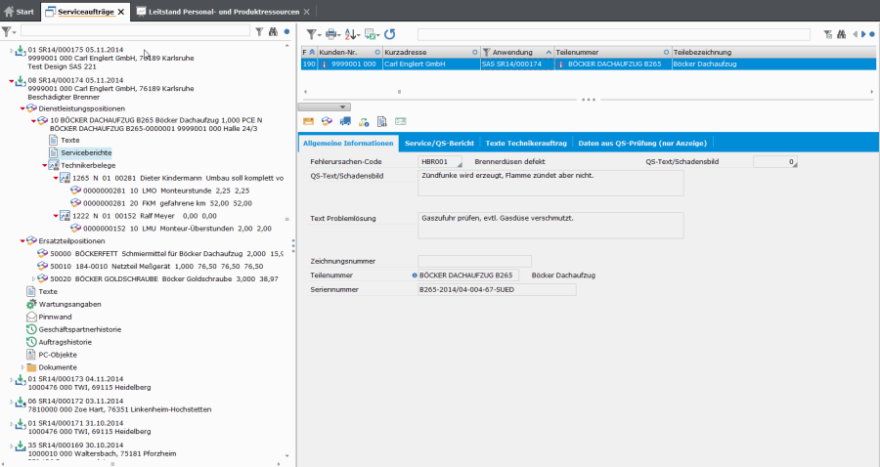Open the left panel filter dropdown
This screenshot has width=880, height=467.
[10, 32]
